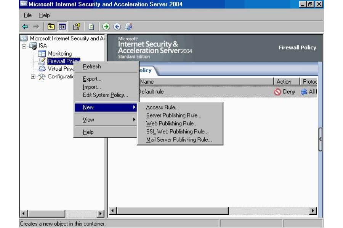Open the View submenu arrow in the context menu
343x228 pixels.
(134, 120)
